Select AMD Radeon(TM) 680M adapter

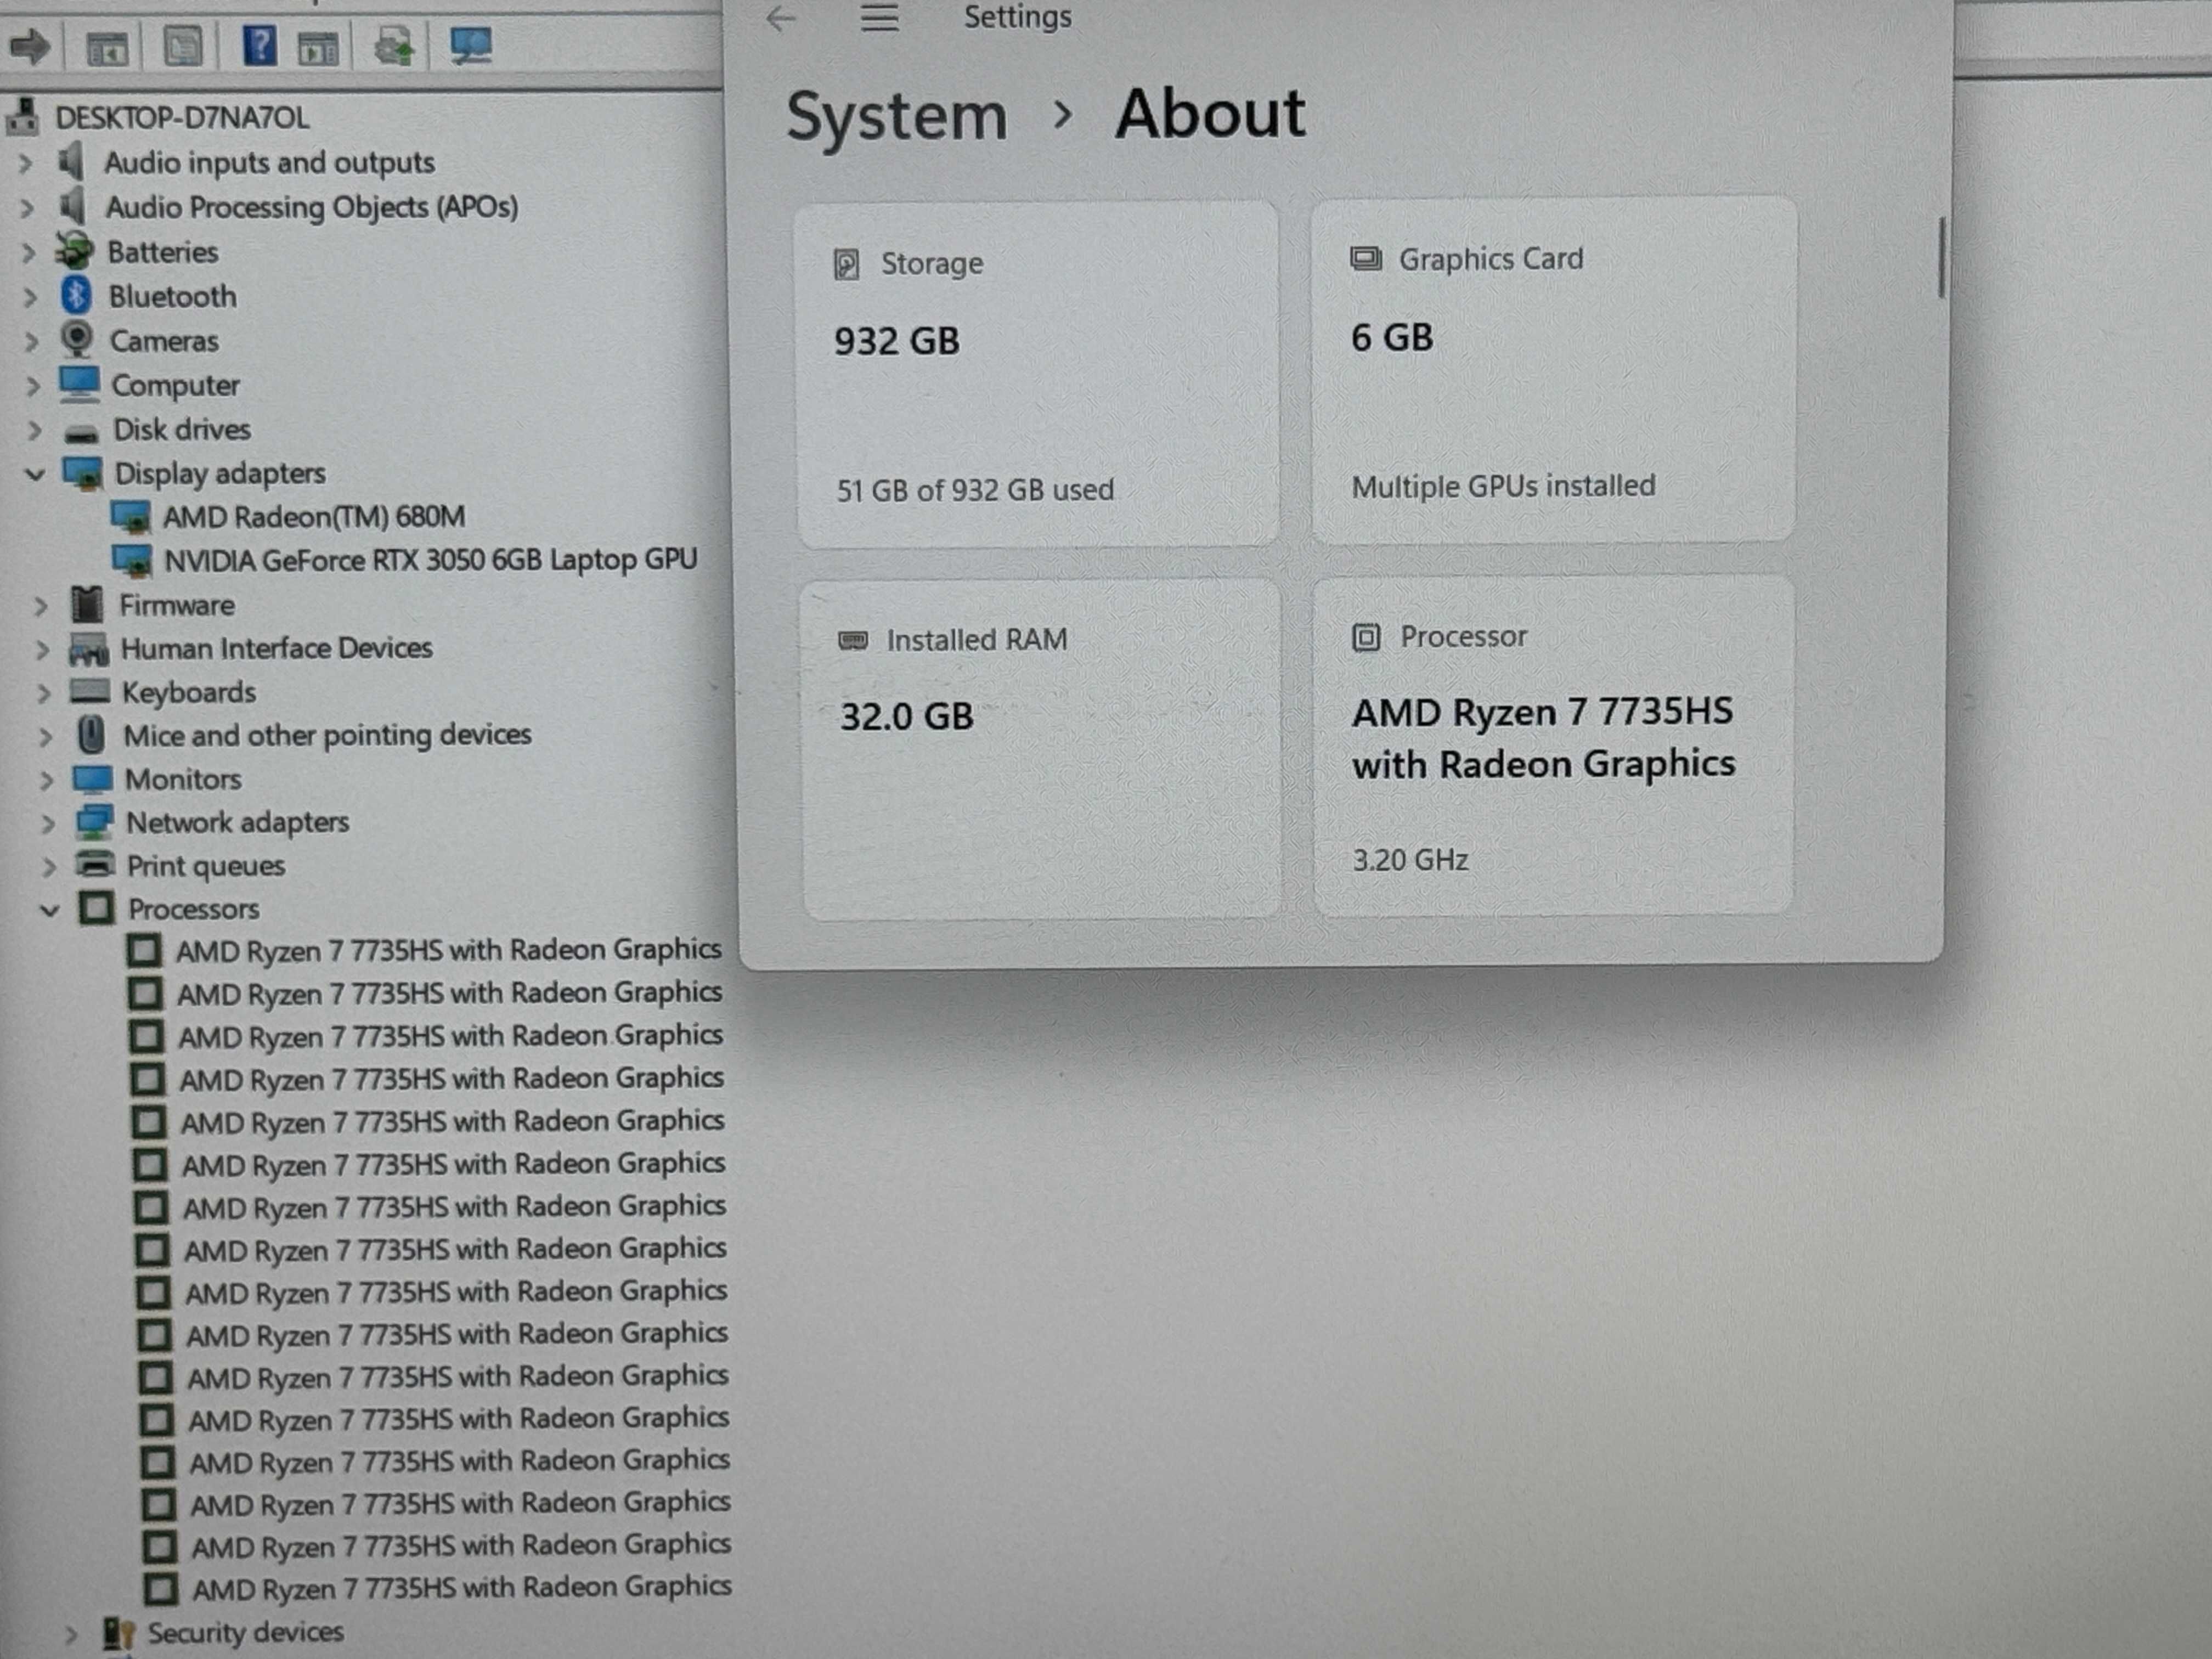(x=314, y=518)
